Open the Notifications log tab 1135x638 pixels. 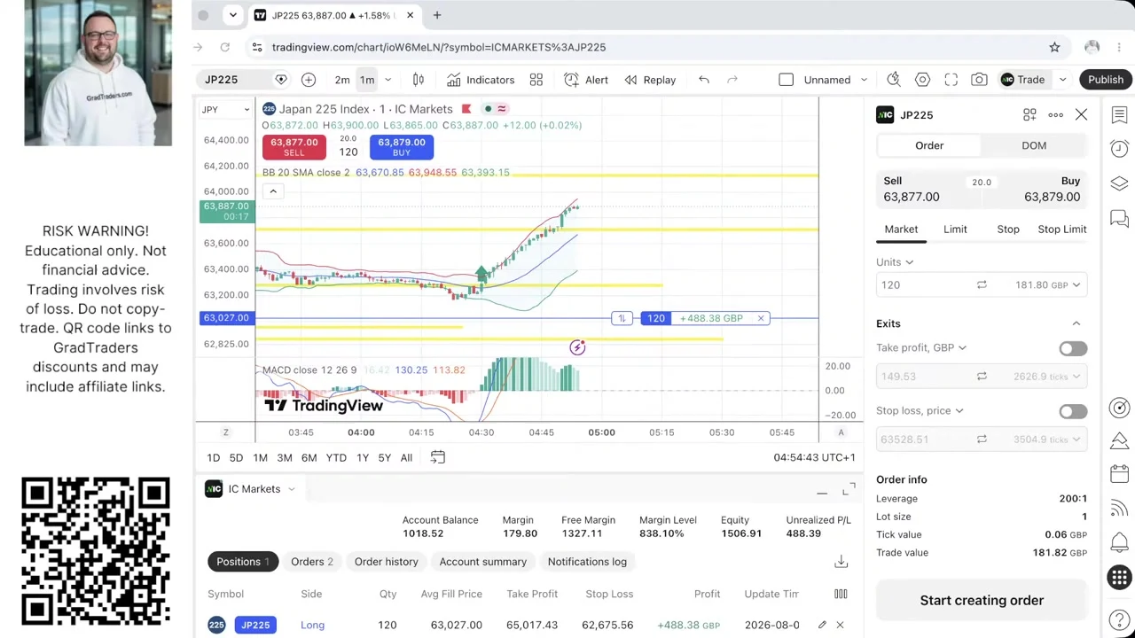tap(587, 562)
